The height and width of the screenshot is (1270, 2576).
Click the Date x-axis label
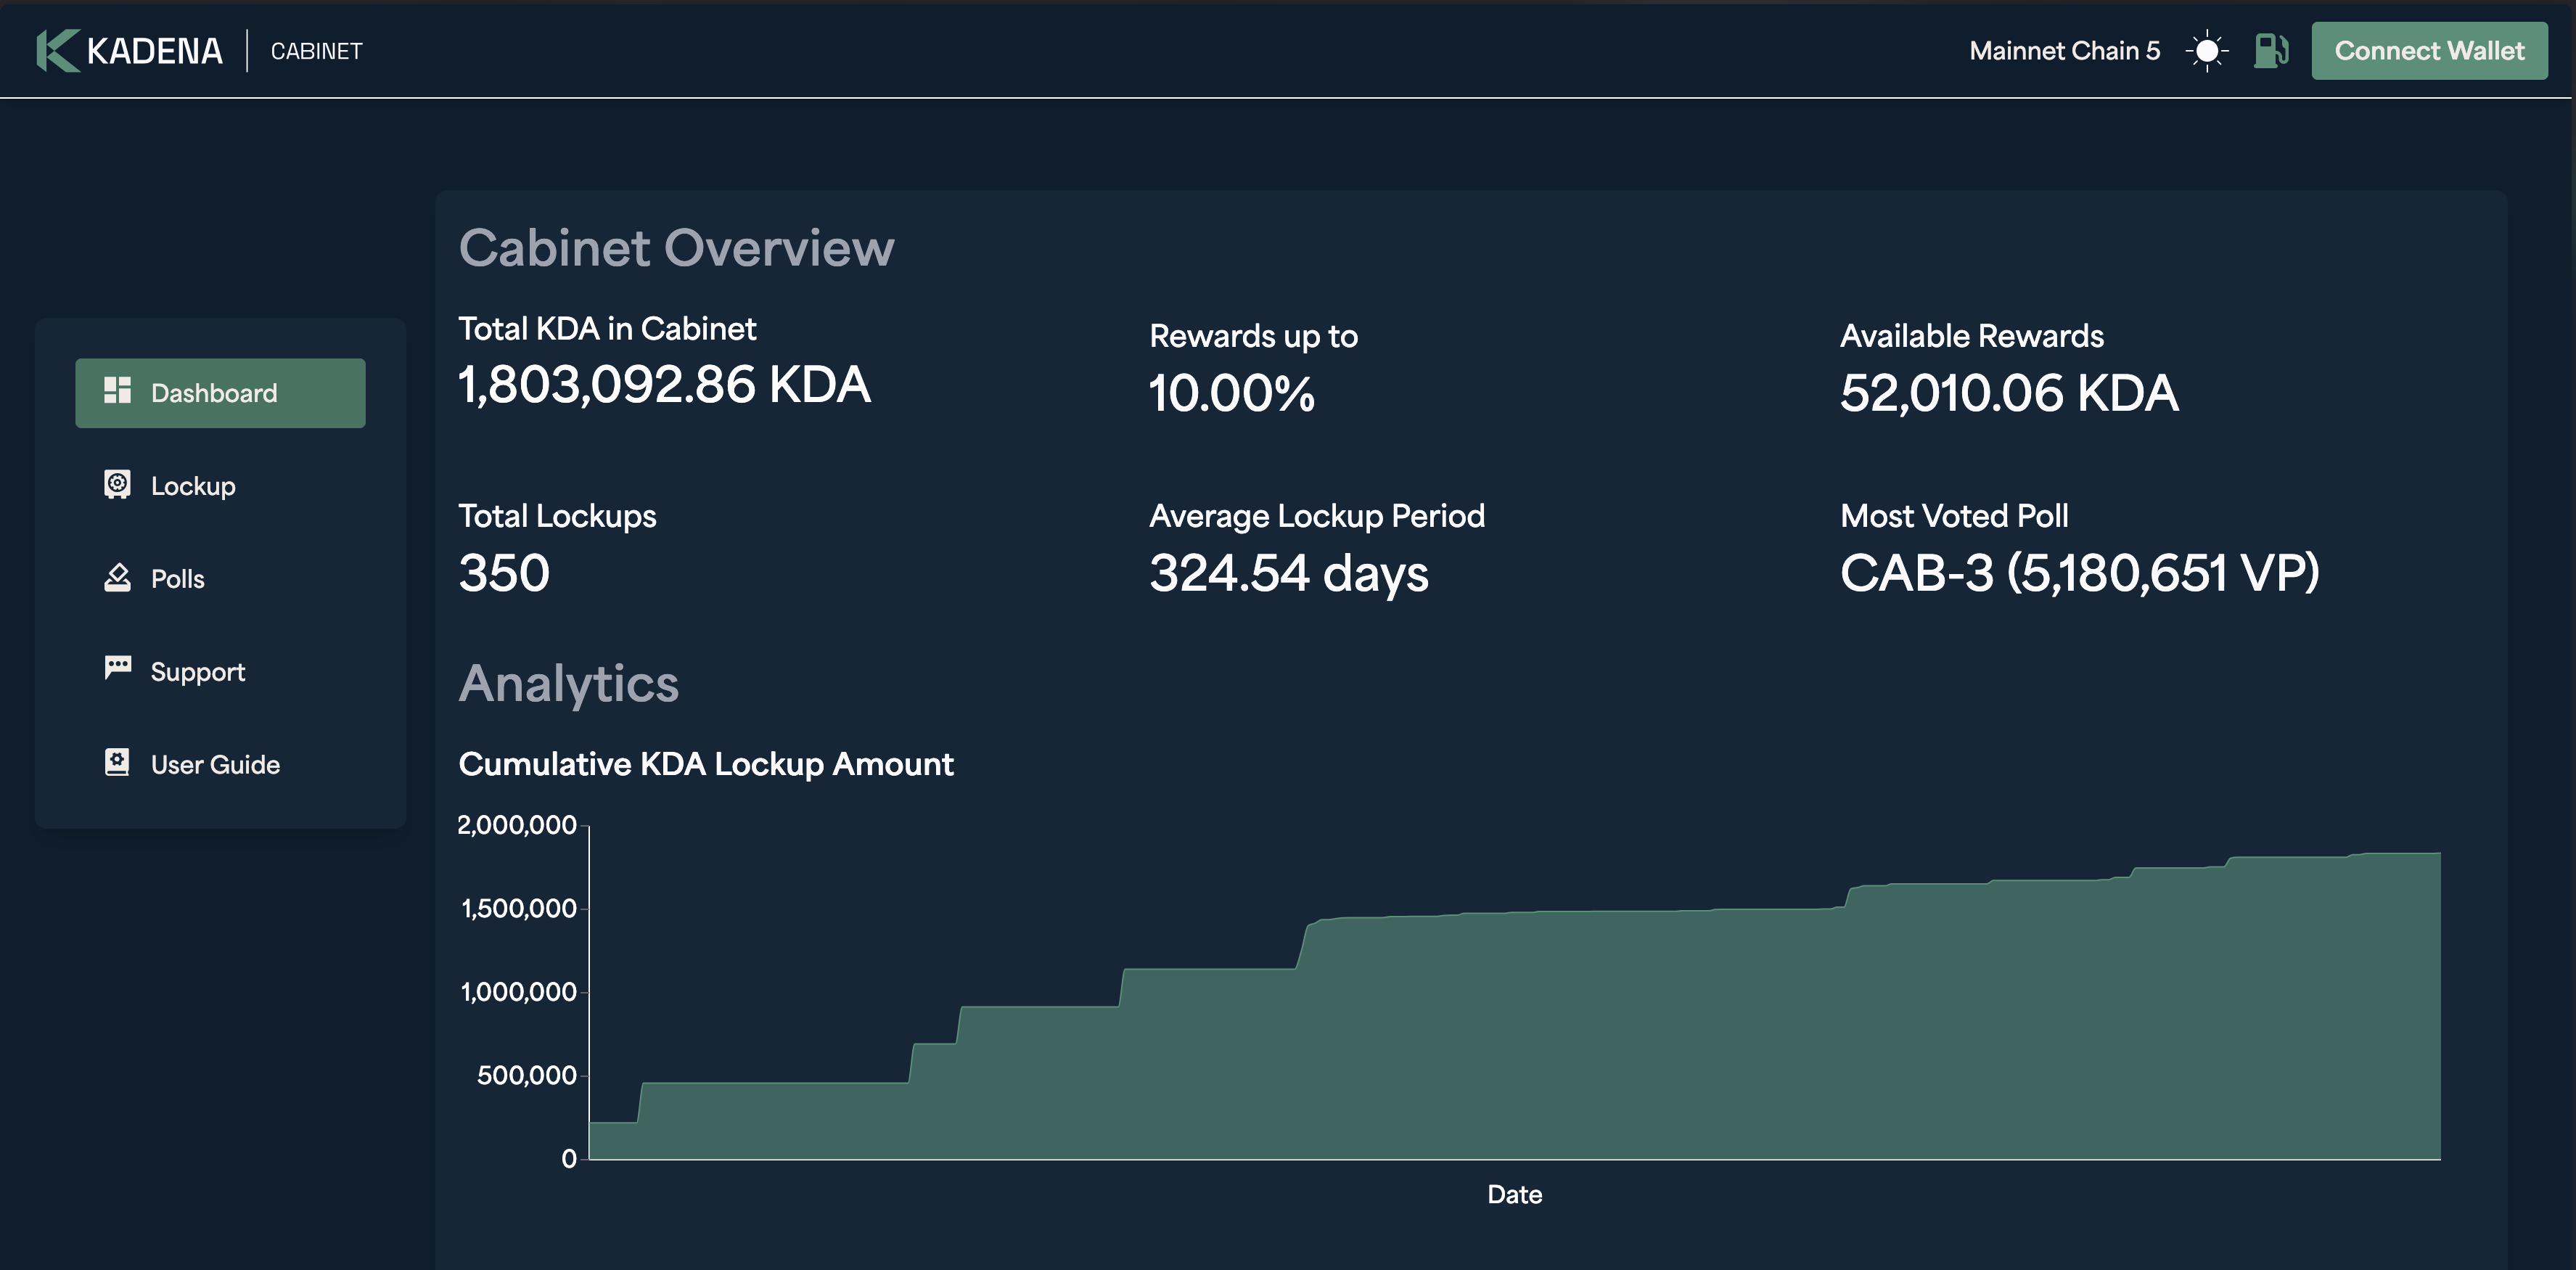point(1514,1195)
